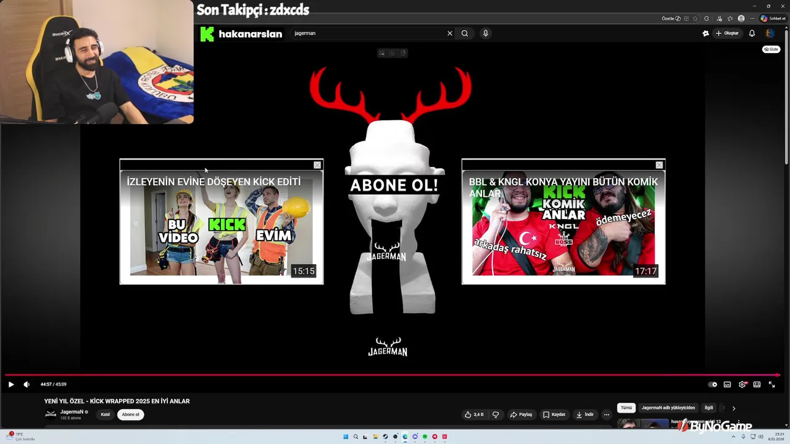Image resolution: width=790 pixels, height=444 pixels.
Task: Open Spotify from the taskbar
Action: (425, 437)
